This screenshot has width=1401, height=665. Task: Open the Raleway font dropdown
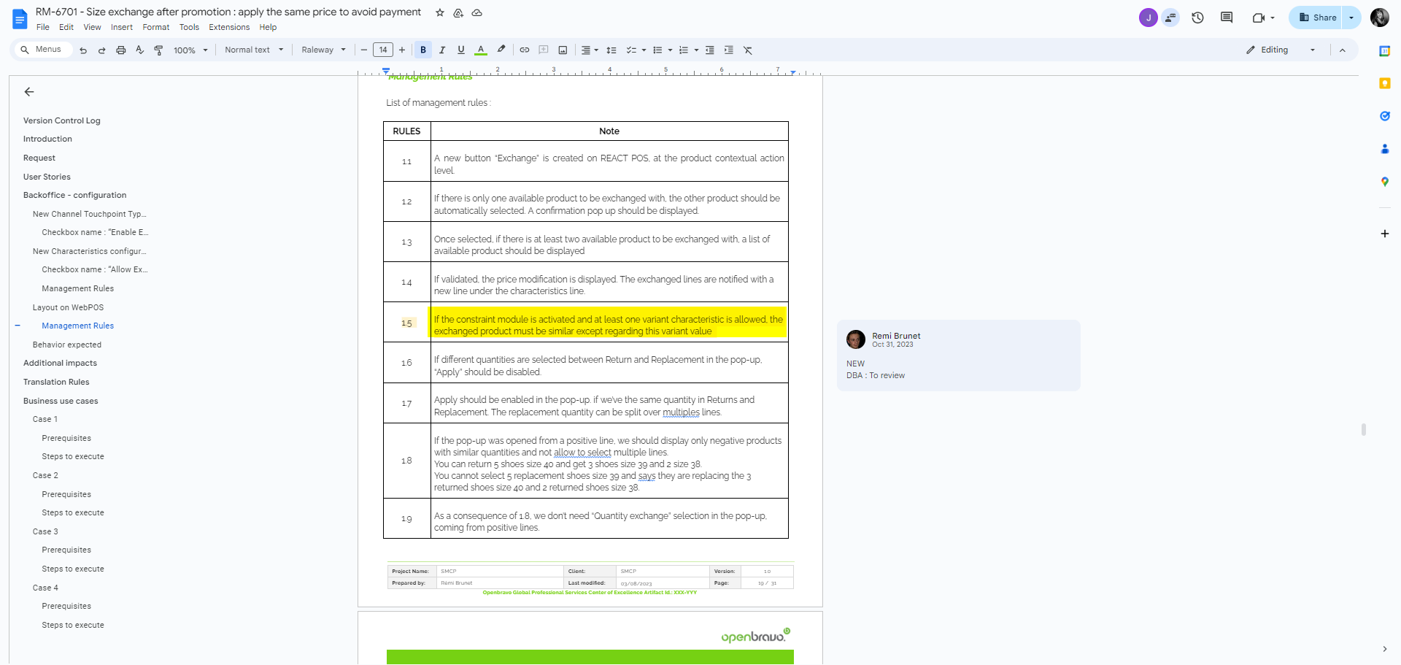click(323, 50)
